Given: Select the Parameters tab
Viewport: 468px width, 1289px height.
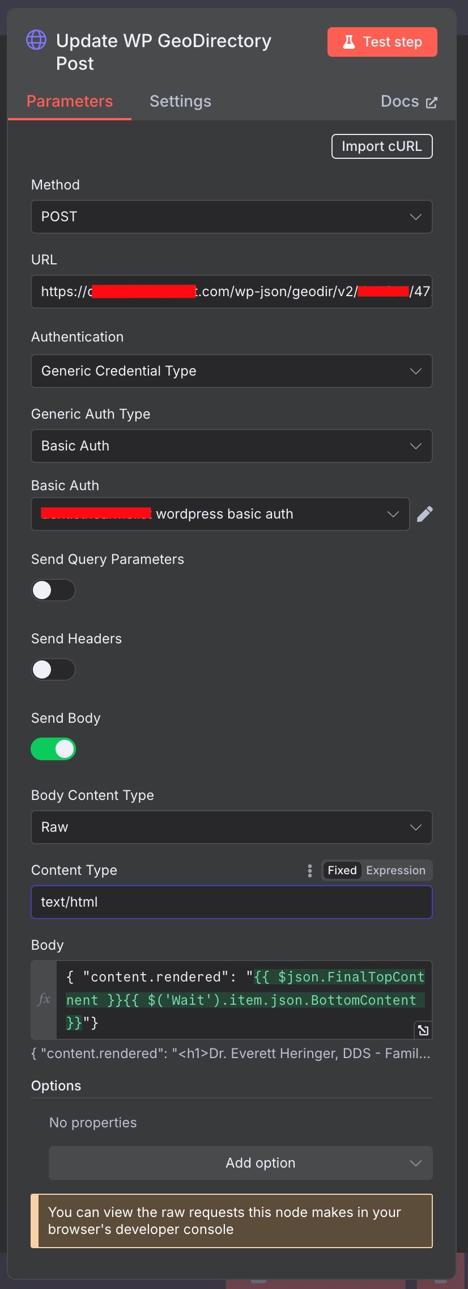Looking at the screenshot, I should point(70,102).
